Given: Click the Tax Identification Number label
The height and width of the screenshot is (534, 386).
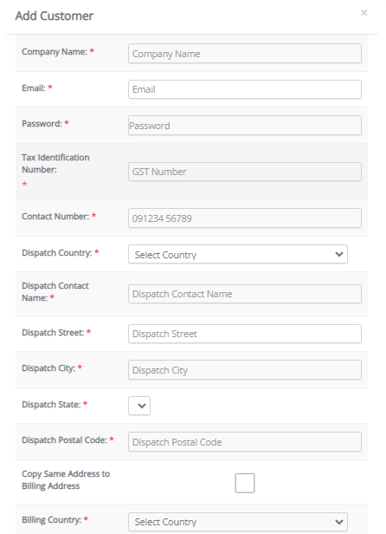Looking at the screenshot, I should (x=55, y=164).
